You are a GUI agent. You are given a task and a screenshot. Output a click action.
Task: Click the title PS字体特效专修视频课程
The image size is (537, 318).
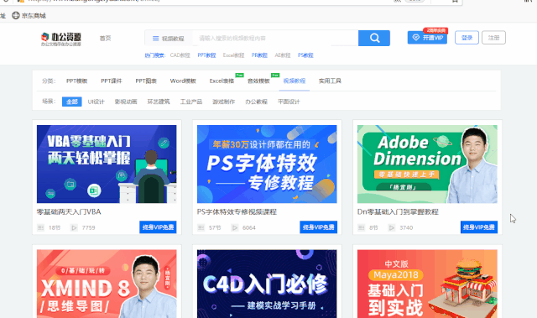point(237,212)
